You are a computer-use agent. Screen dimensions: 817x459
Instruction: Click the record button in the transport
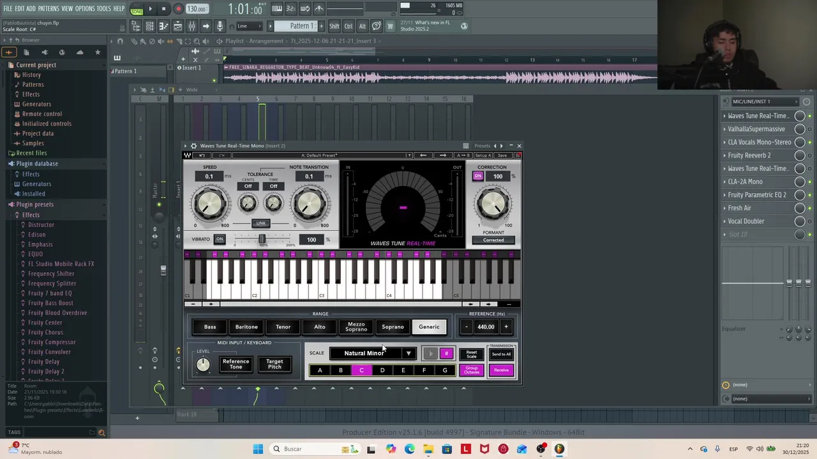[178, 9]
